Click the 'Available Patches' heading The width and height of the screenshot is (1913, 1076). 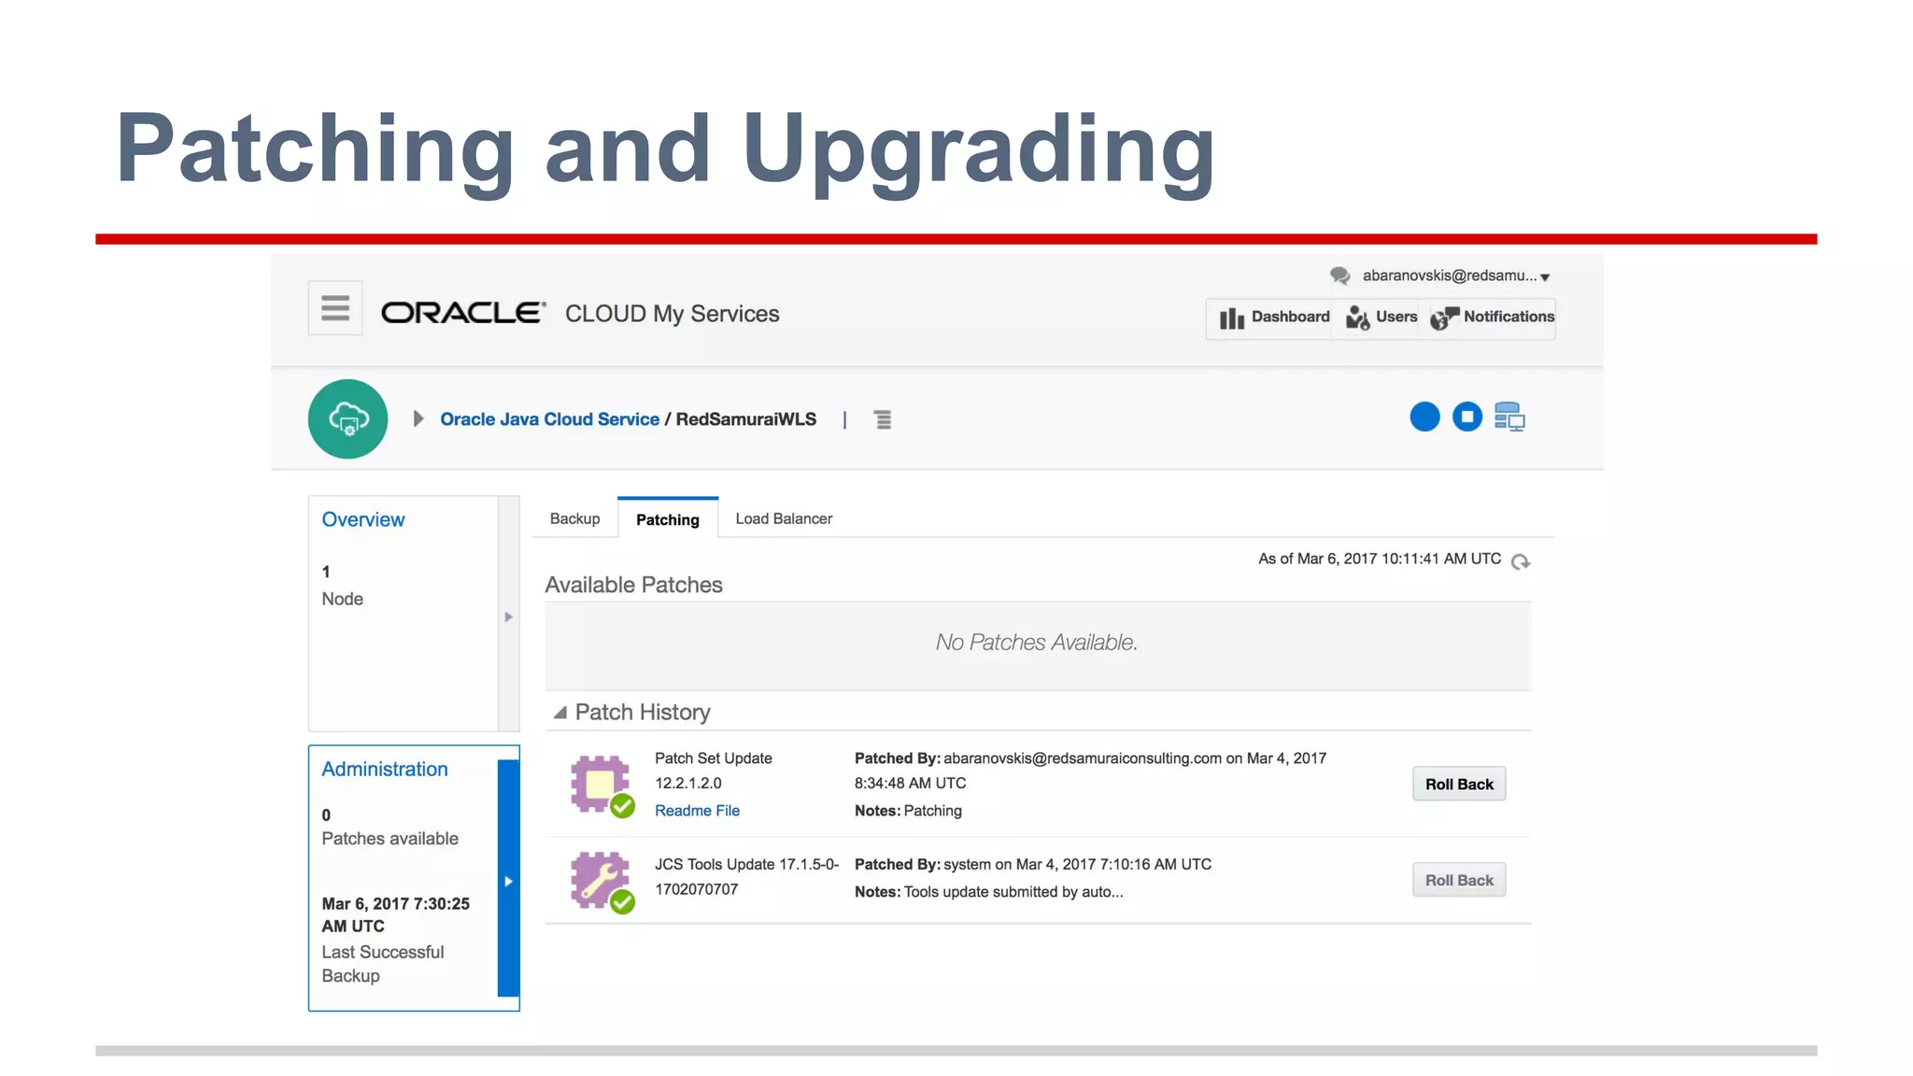(633, 585)
